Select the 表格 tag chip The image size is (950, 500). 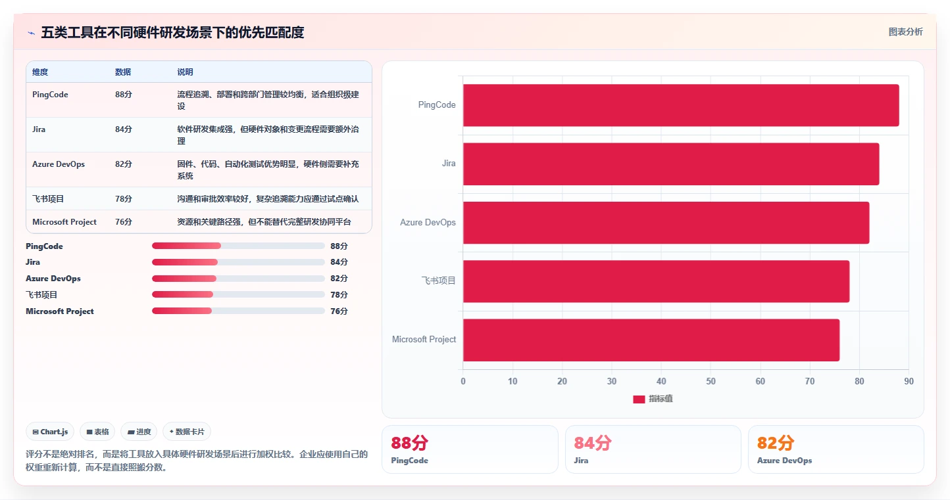point(97,432)
